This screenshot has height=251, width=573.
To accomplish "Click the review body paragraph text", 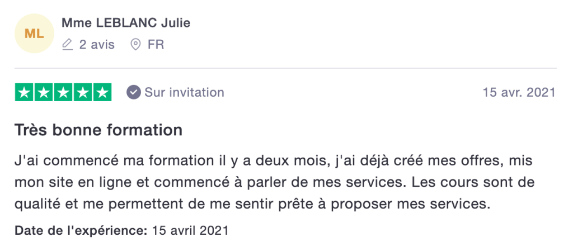I will click(x=274, y=183).
